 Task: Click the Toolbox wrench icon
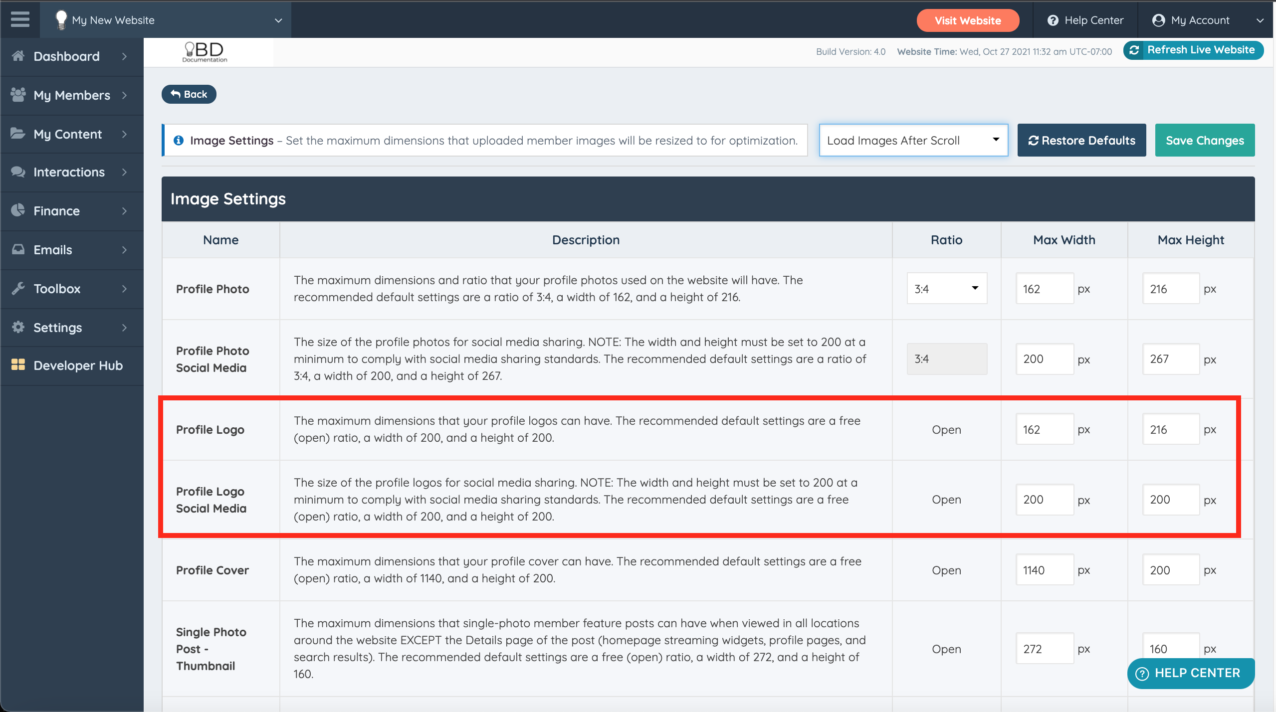point(18,288)
